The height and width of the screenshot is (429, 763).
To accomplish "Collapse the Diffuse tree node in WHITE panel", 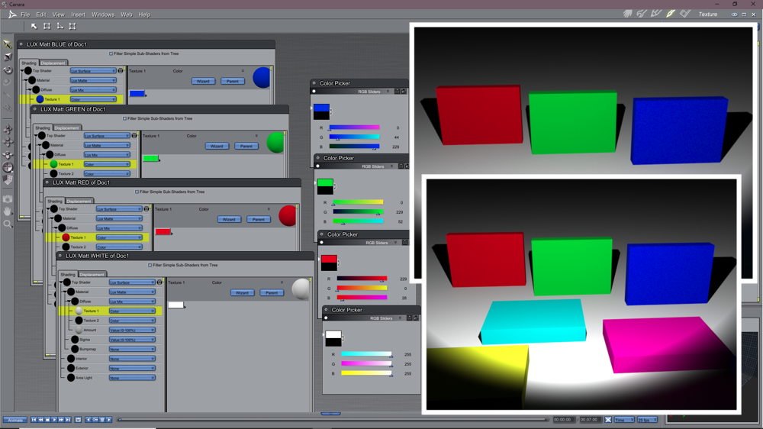I will coord(69,302).
